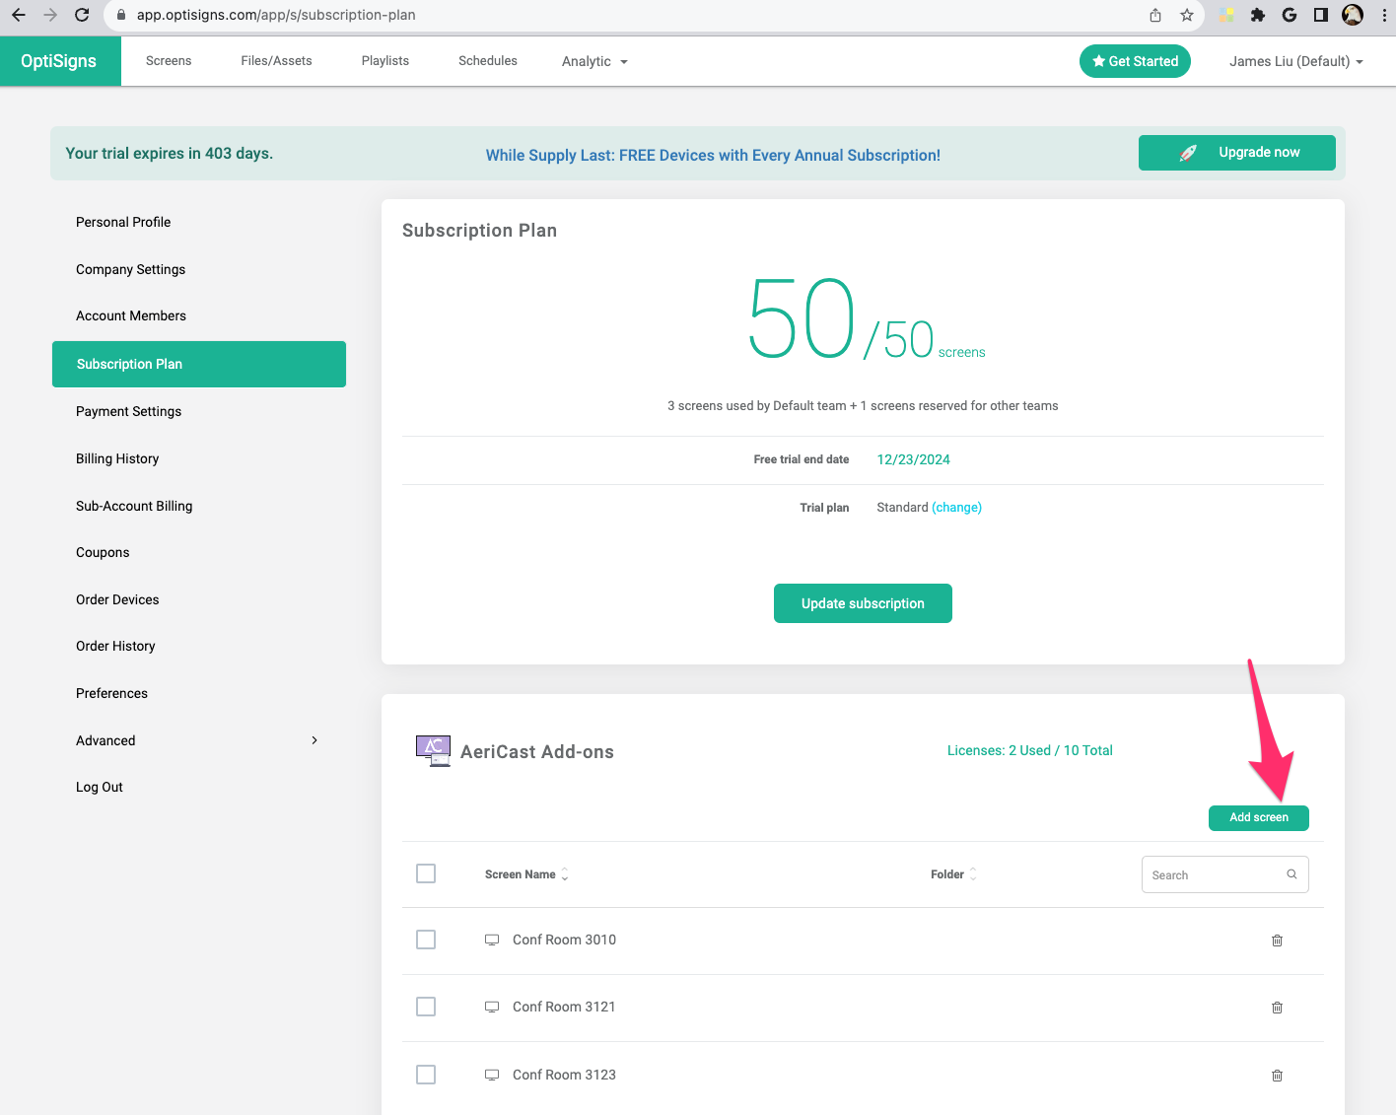Expand the Advanced section chevron
The width and height of the screenshot is (1396, 1115).
314,740
